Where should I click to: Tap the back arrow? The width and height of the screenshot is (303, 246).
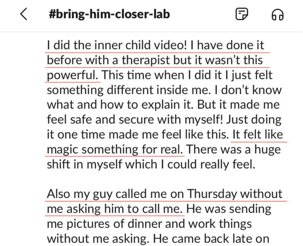pos(24,14)
